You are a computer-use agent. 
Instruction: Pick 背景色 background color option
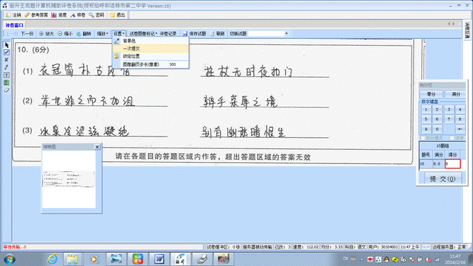tap(150, 41)
